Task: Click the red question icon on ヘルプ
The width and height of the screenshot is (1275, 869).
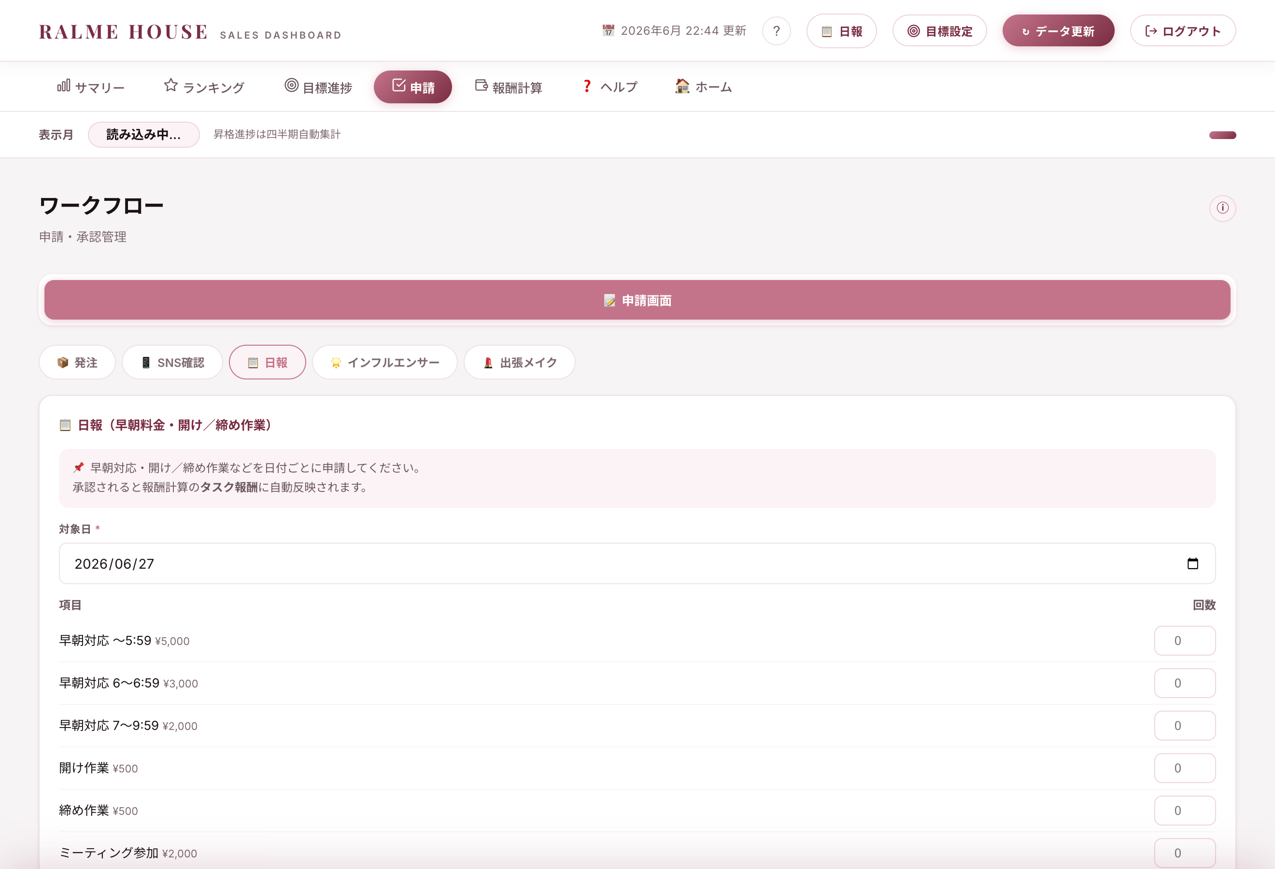Action: (x=587, y=85)
